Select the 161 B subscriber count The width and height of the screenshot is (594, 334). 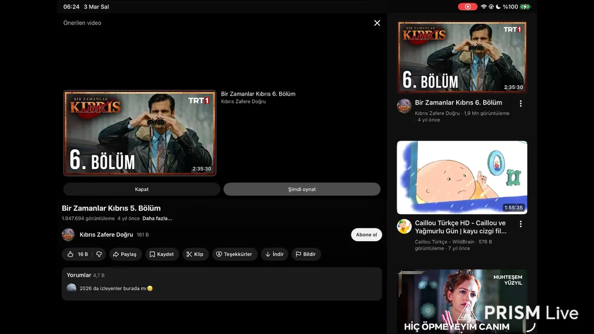pos(142,235)
